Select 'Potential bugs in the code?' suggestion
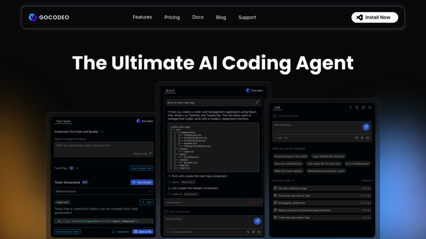The image size is (426, 239). coord(290,156)
